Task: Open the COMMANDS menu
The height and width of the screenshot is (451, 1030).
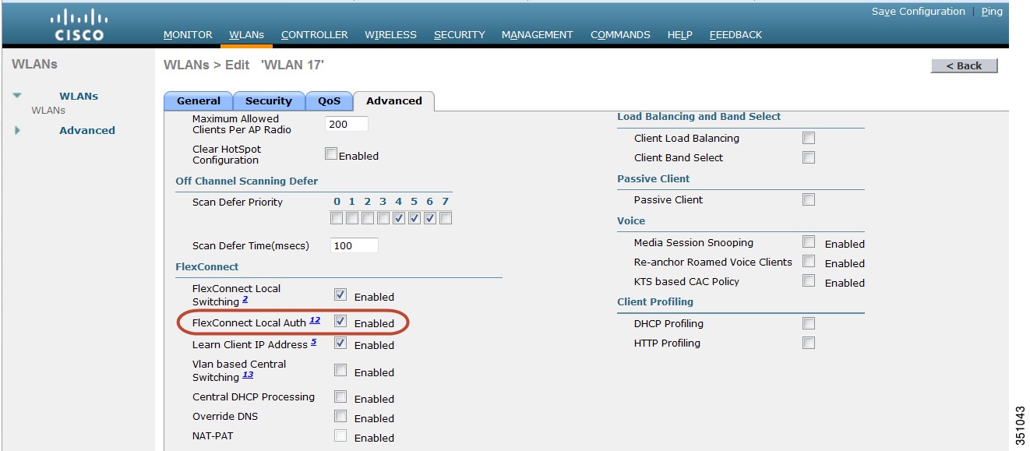Action: [x=620, y=35]
